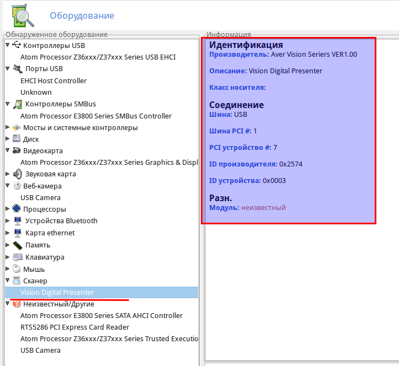Click the ID производителя 0x2574 value
Screen dimensions: 399x366
[291, 164]
